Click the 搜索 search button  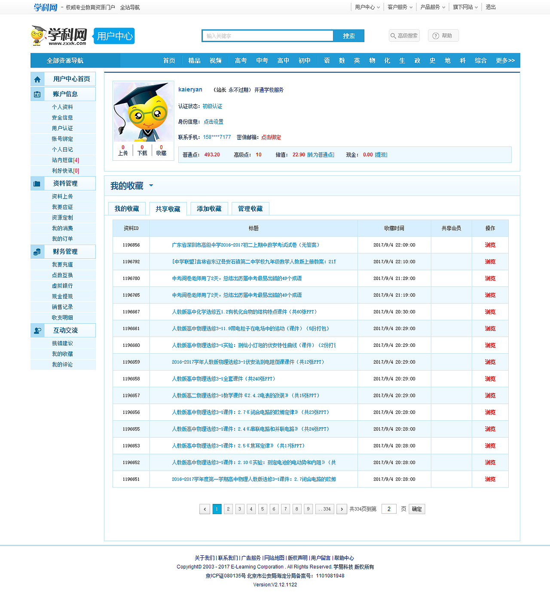(x=348, y=36)
